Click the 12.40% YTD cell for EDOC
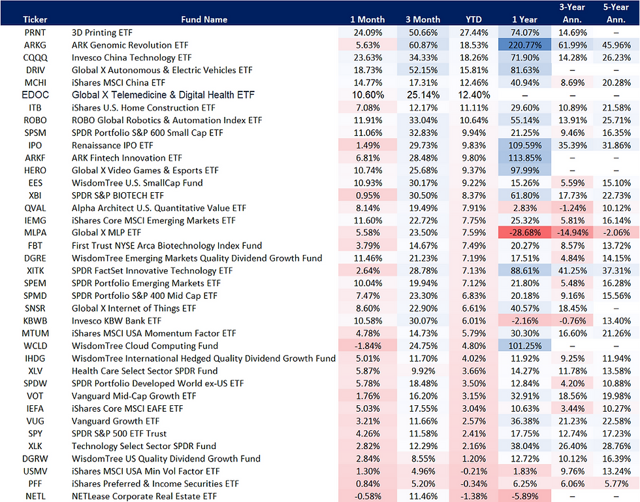The image size is (640, 502). tap(473, 95)
